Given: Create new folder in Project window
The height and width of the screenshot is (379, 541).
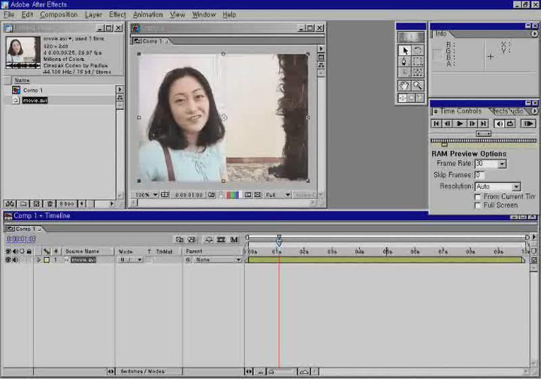Looking at the screenshot, I should [23, 204].
